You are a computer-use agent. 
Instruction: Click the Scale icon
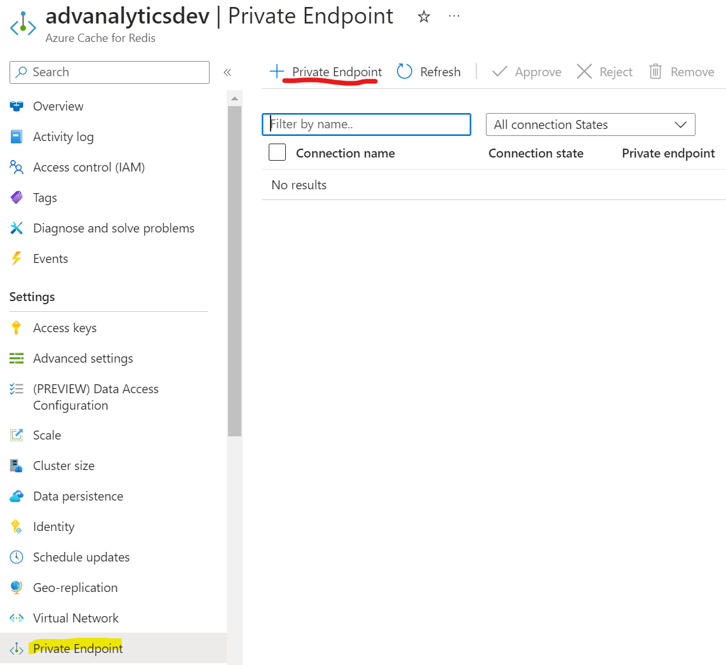17,435
